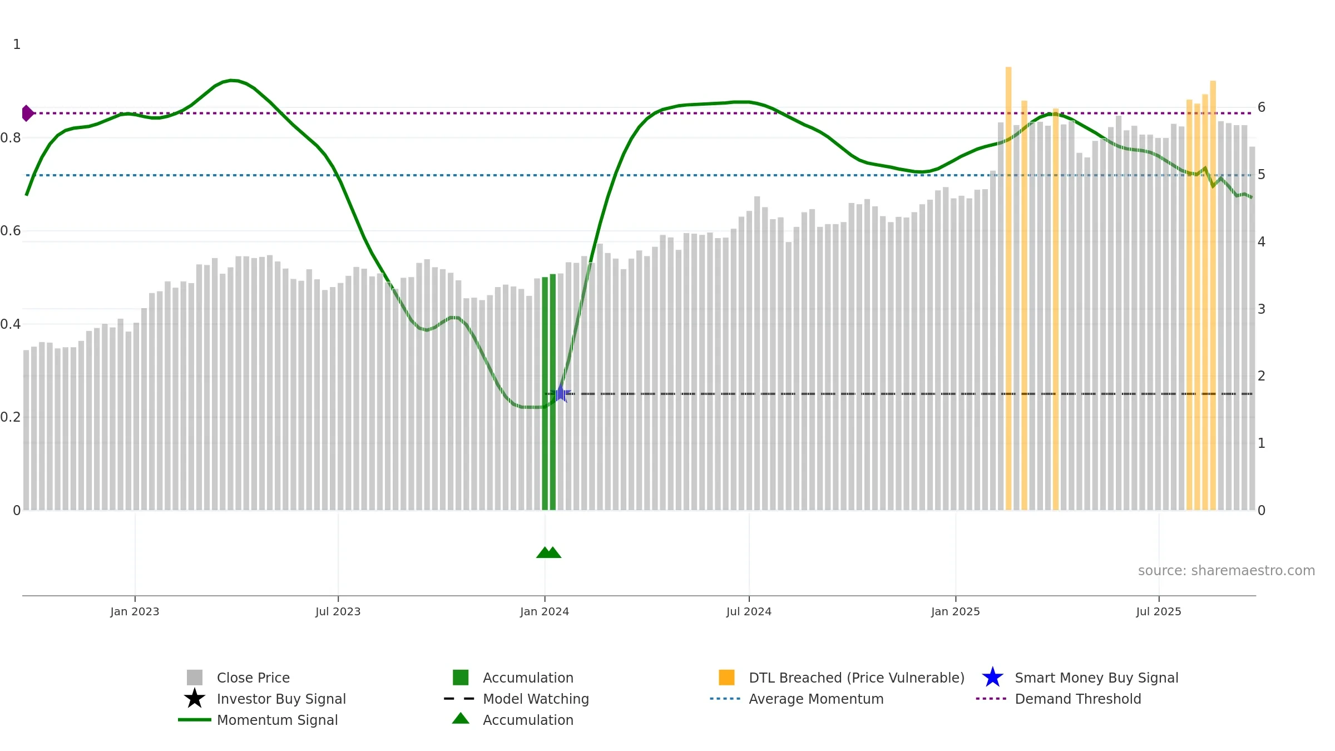The height and width of the screenshot is (751, 1335).
Task: Click the green triangle Accumulation legend icon
Action: (461, 719)
